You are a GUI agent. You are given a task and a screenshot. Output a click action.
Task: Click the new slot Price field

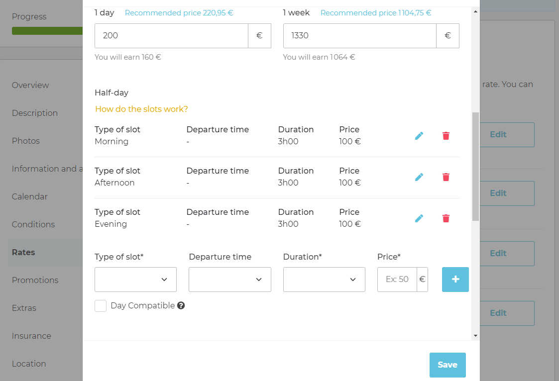coord(398,280)
